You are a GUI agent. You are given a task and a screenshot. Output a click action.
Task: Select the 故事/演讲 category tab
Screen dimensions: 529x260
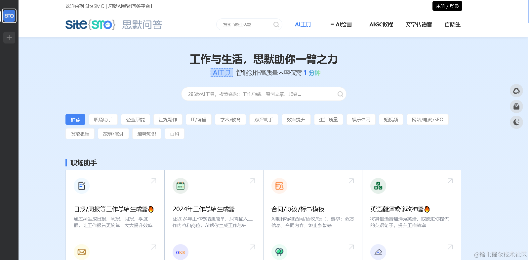click(x=113, y=134)
